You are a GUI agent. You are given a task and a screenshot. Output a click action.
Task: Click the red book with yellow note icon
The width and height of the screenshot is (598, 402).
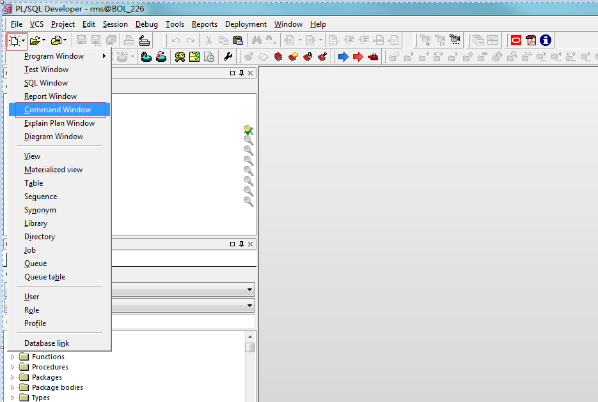click(293, 57)
